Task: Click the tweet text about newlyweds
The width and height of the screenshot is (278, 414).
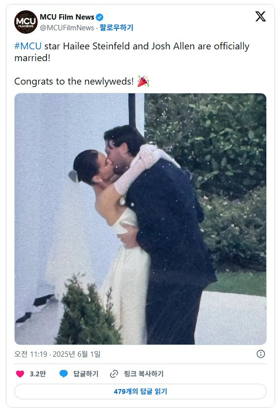Action: pyautogui.click(x=74, y=81)
